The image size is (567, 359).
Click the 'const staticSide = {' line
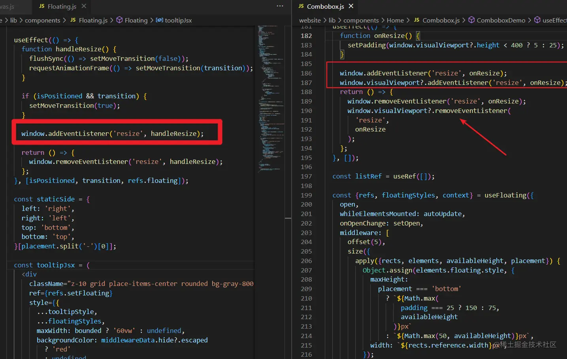click(x=52, y=199)
